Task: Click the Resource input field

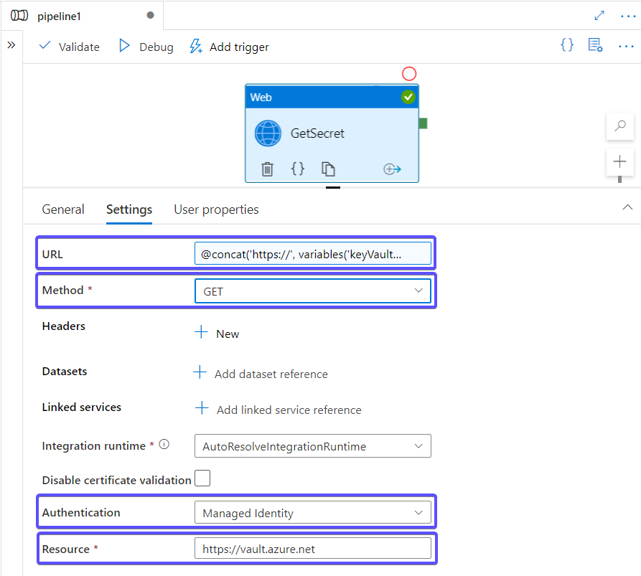Action: coord(312,549)
